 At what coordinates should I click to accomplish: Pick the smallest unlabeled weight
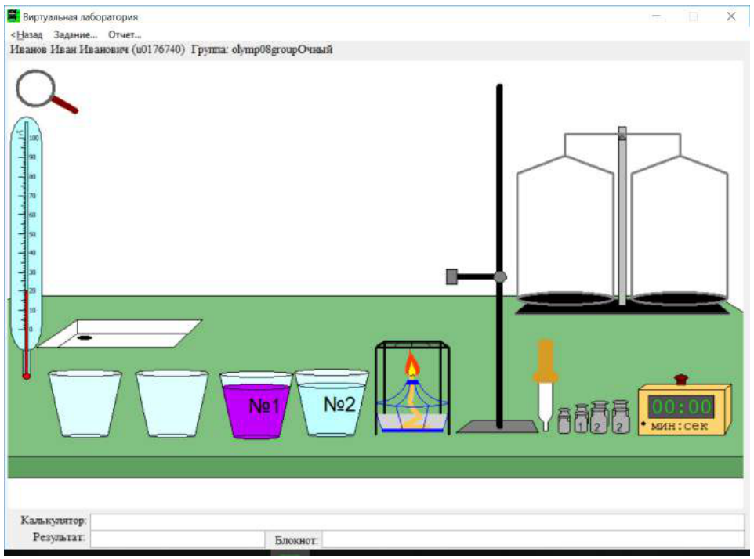click(564, 420)
